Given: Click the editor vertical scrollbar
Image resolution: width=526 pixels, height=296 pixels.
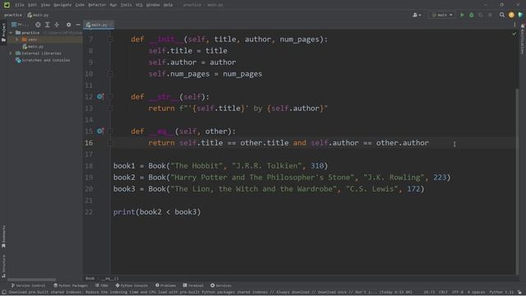Looking at the screenshot, I should coord(517,181).
